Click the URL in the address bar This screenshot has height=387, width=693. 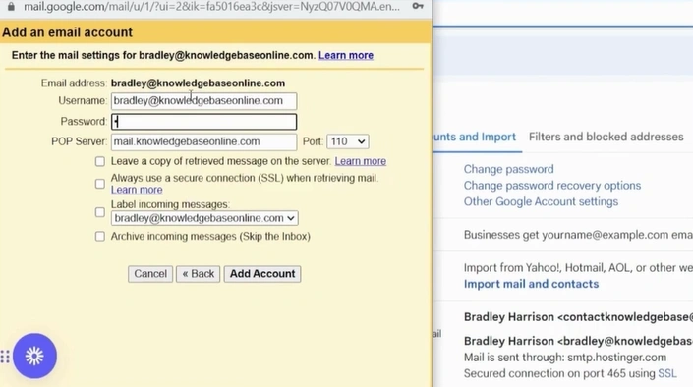coord(211,7)
